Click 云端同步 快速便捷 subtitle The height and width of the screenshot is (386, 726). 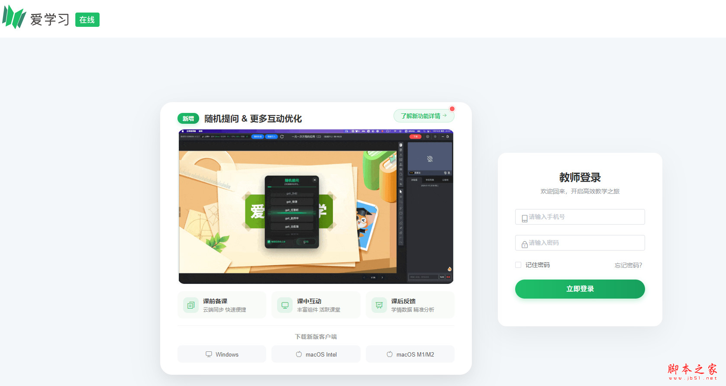225,310
